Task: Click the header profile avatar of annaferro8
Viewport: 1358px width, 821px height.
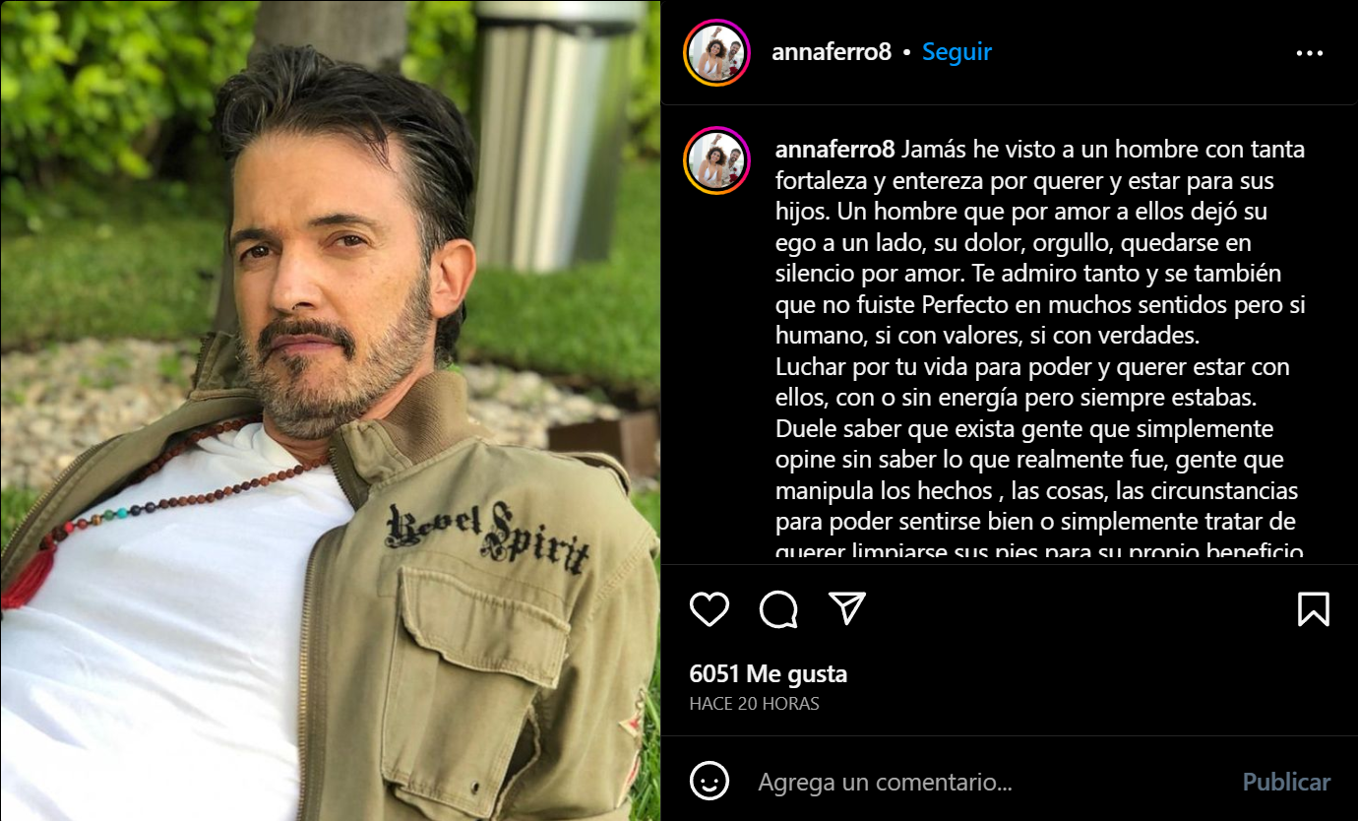Action: (717, 52)
